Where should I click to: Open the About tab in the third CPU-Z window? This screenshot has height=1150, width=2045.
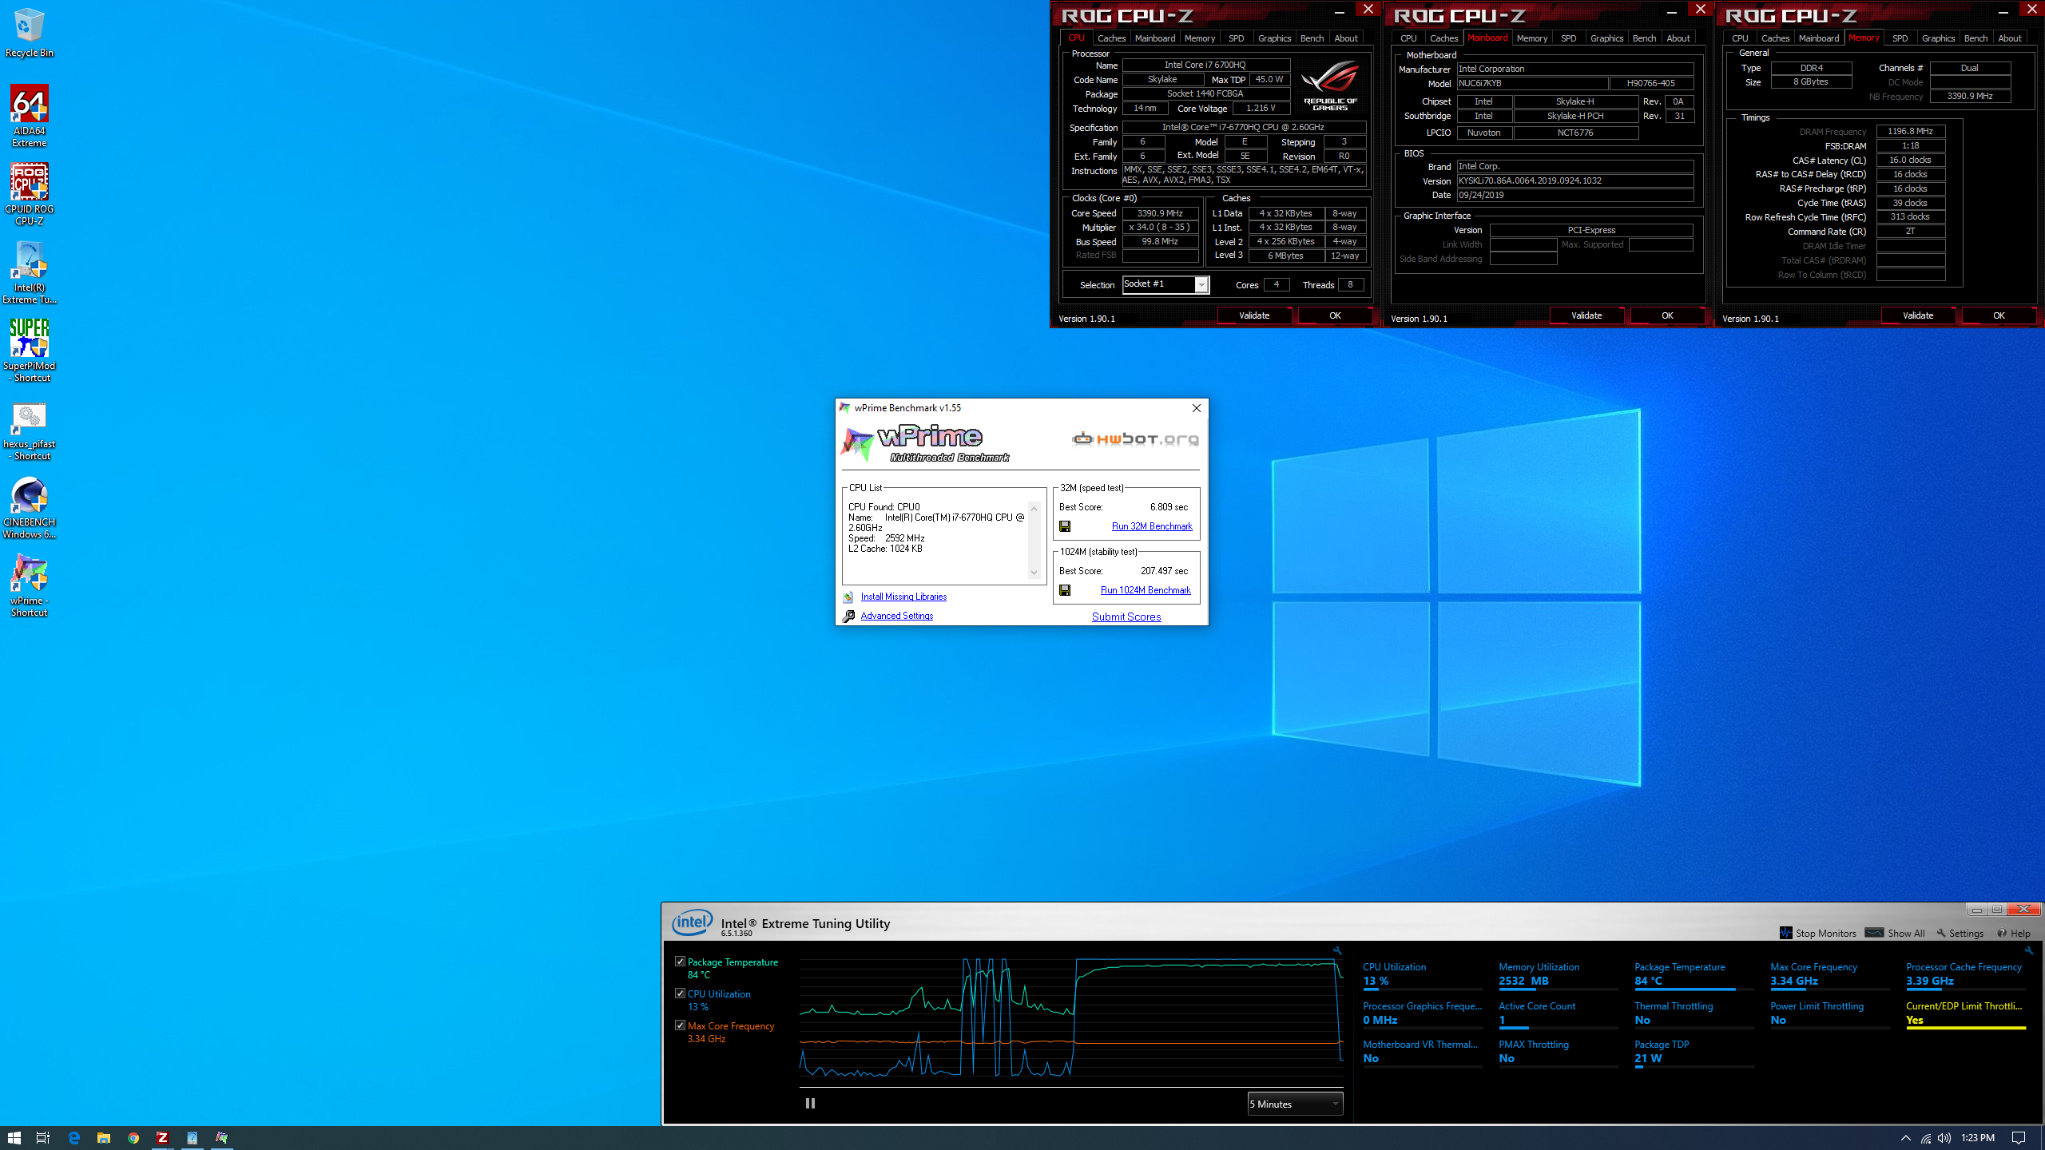coord(2010,38)
